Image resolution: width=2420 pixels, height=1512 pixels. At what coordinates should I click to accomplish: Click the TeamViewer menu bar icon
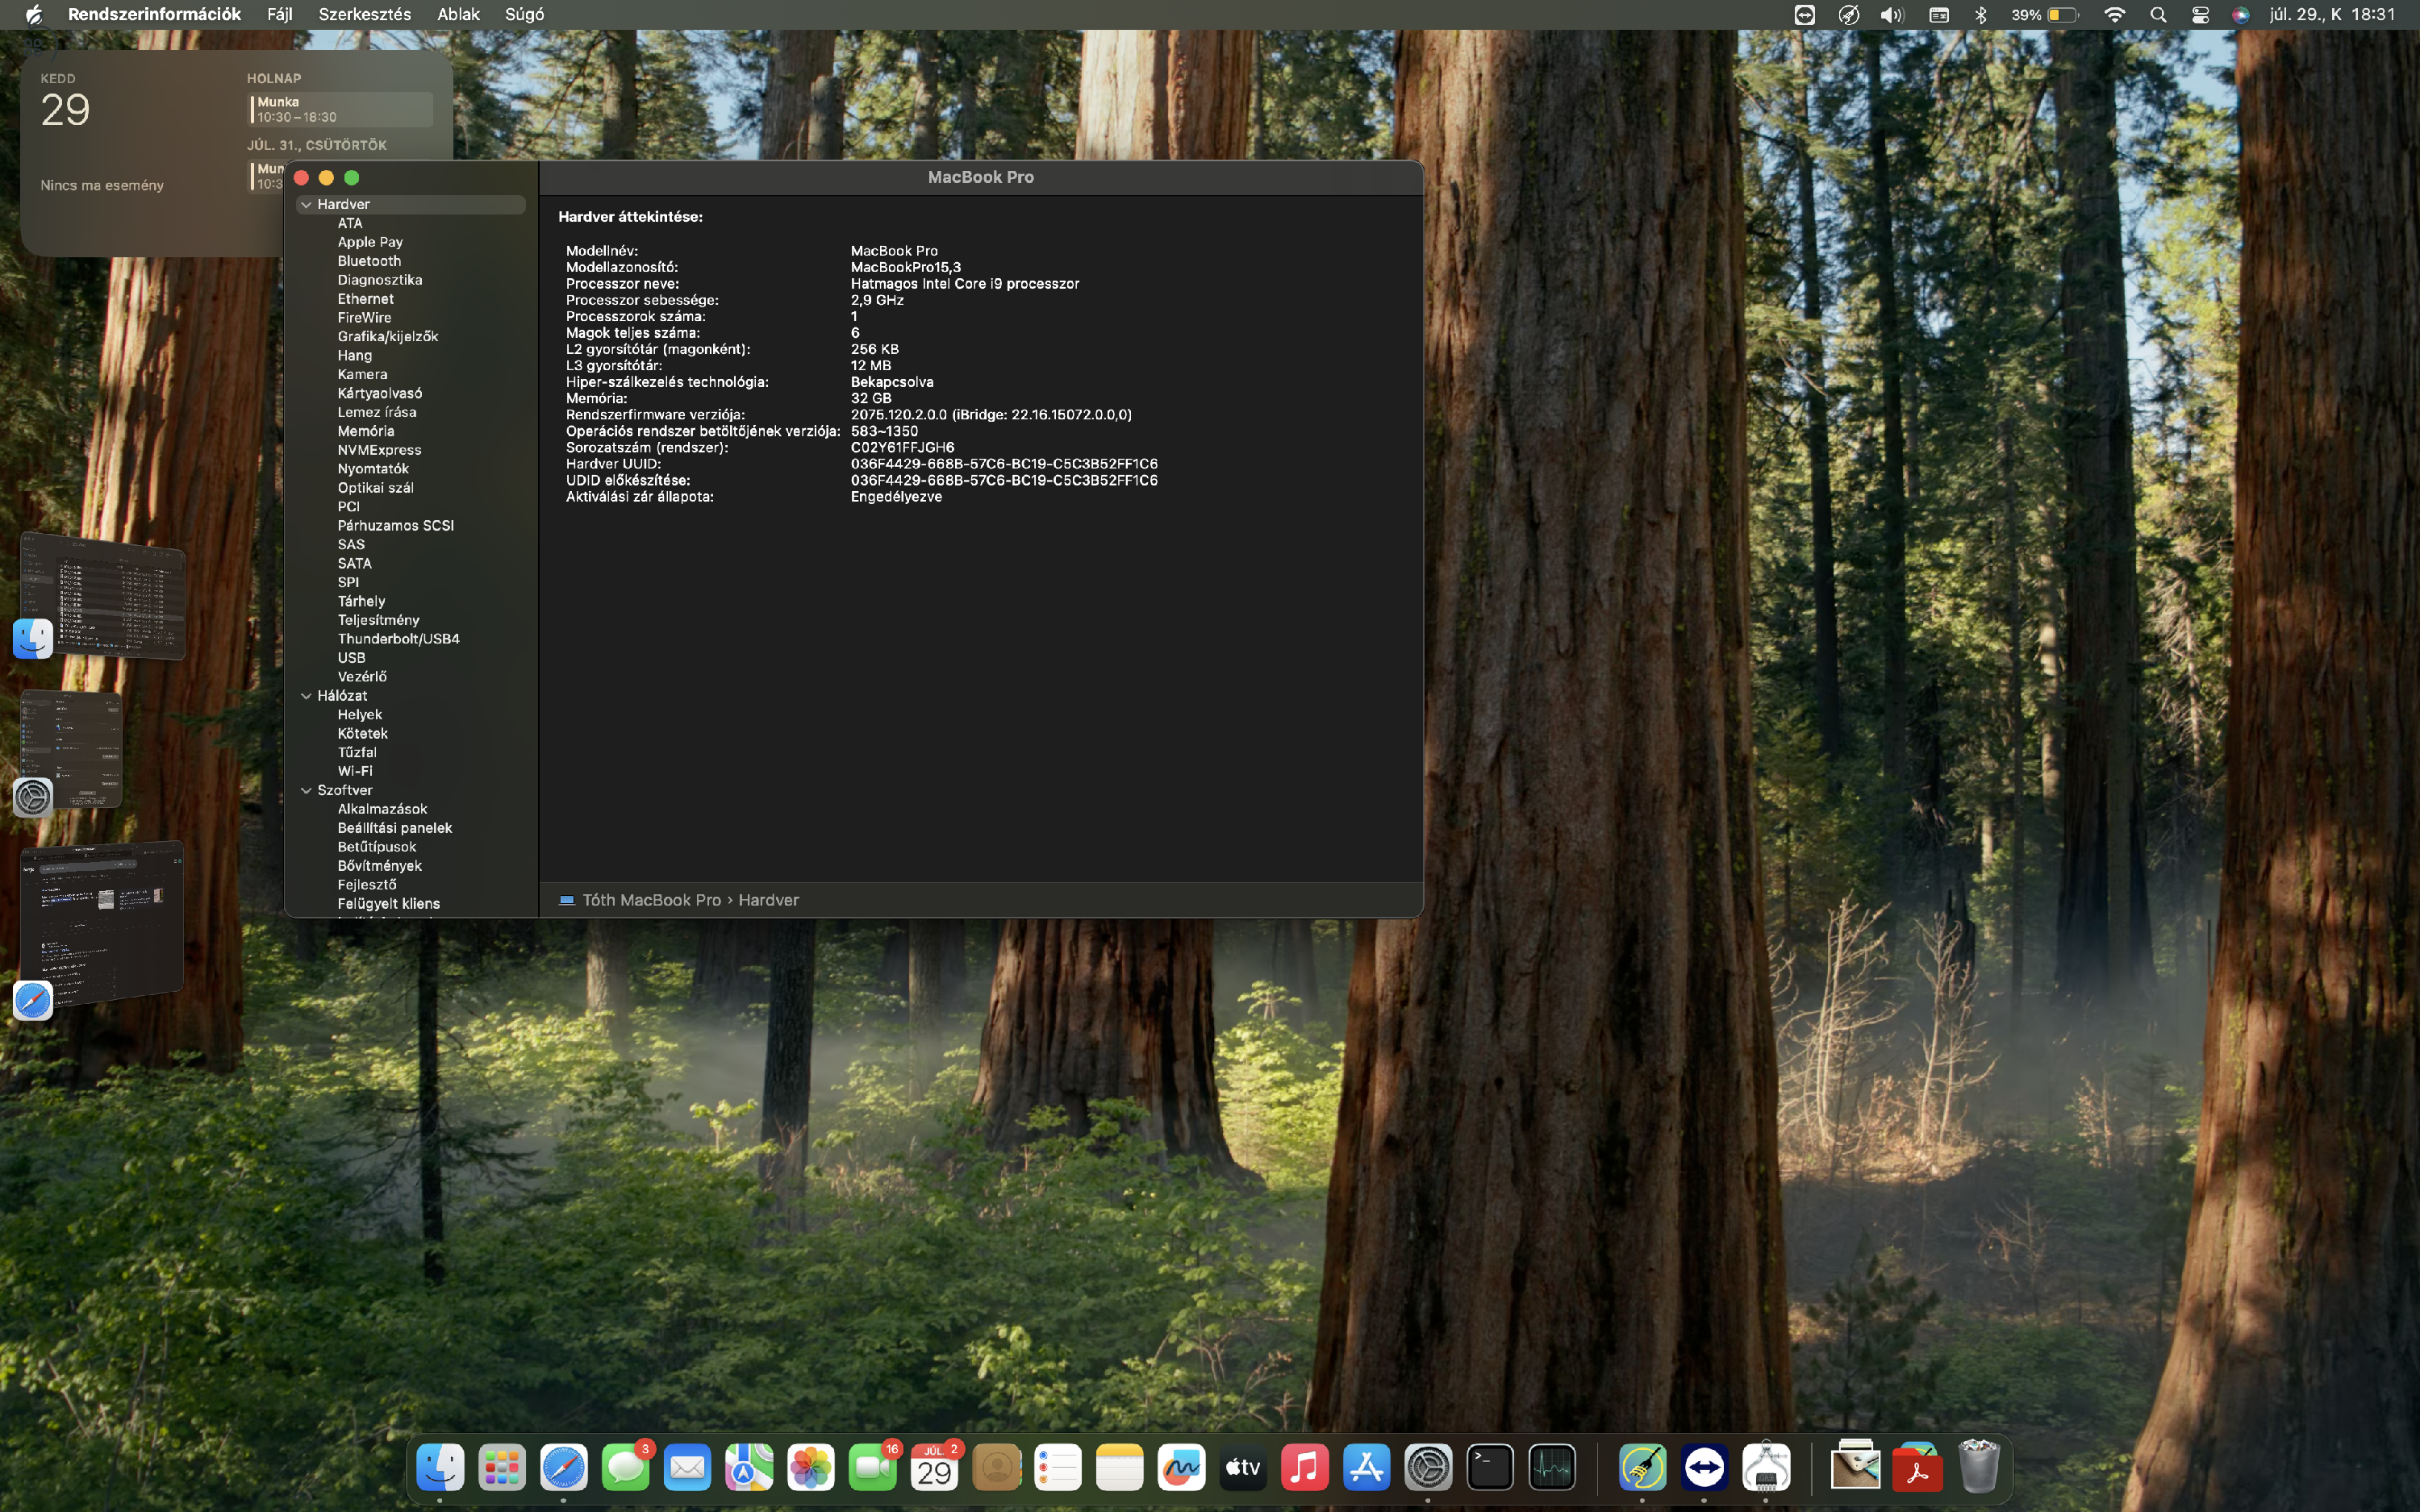point(1805,15)
